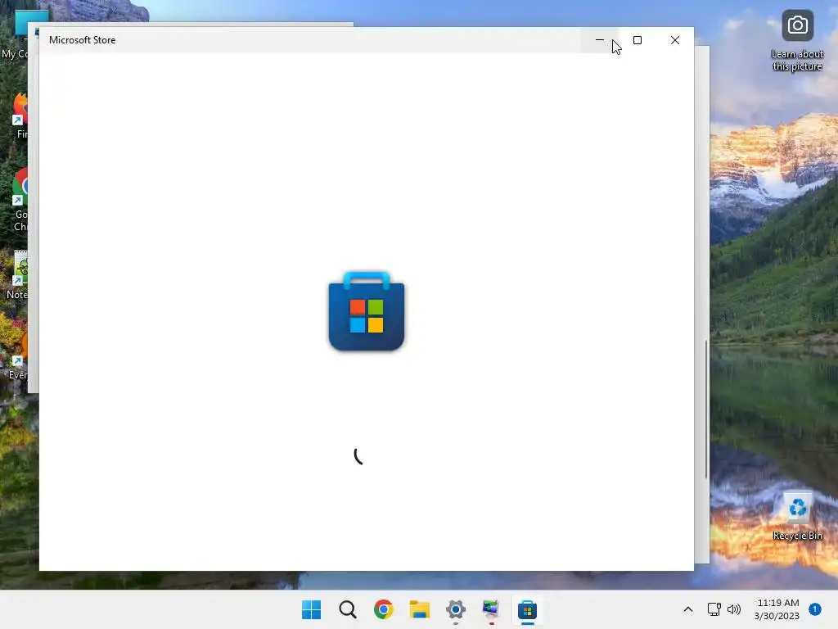Viewport: 838px width, 629px height.
Task: Click background window's vertical scrollbar
Action: click(x=706, y=409)
